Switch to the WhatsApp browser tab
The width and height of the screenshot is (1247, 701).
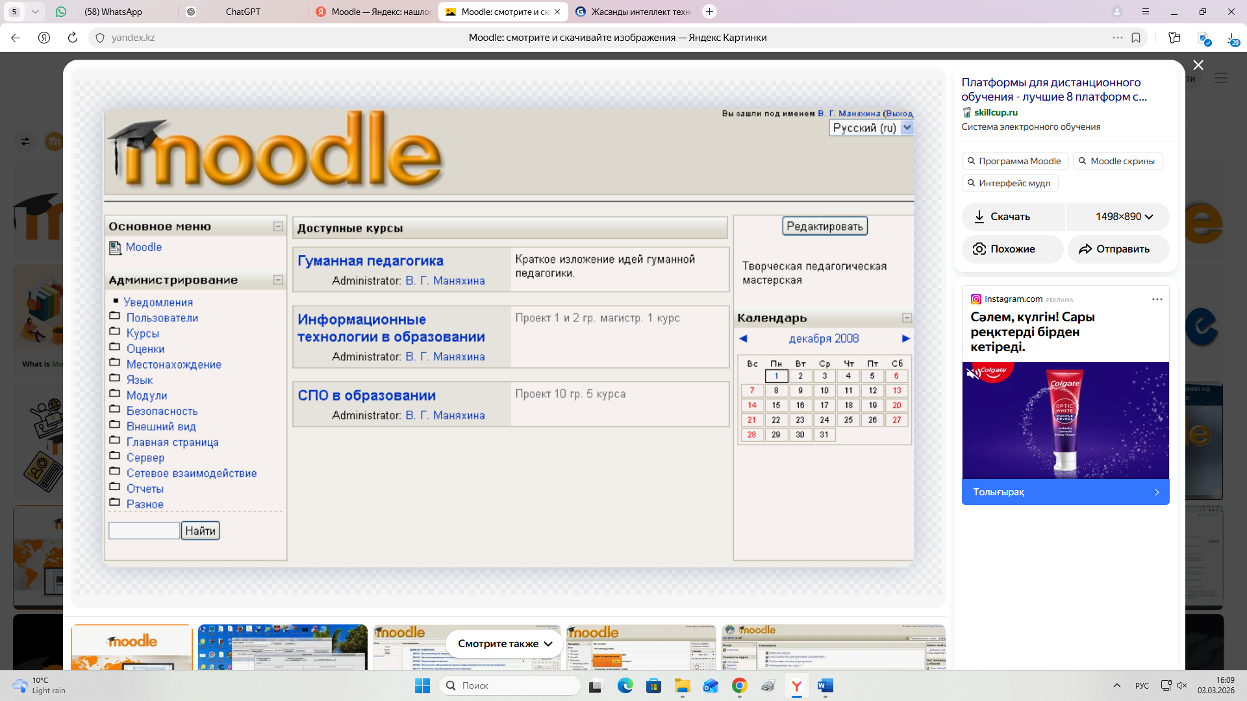pos(113,12)
